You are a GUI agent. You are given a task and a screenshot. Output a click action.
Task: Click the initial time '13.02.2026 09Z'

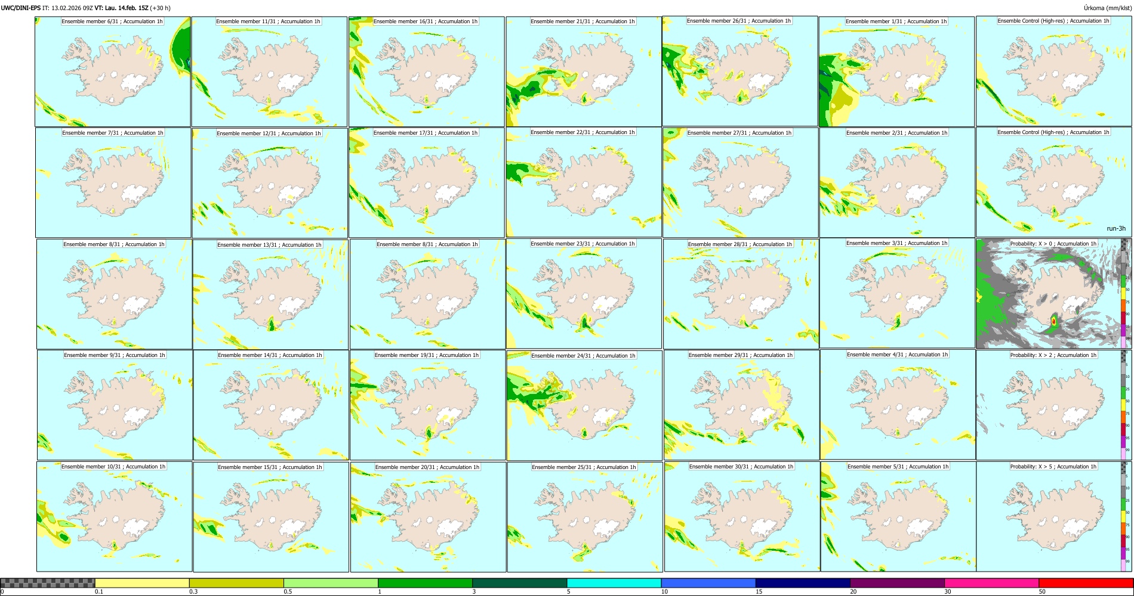pos(72,8)
